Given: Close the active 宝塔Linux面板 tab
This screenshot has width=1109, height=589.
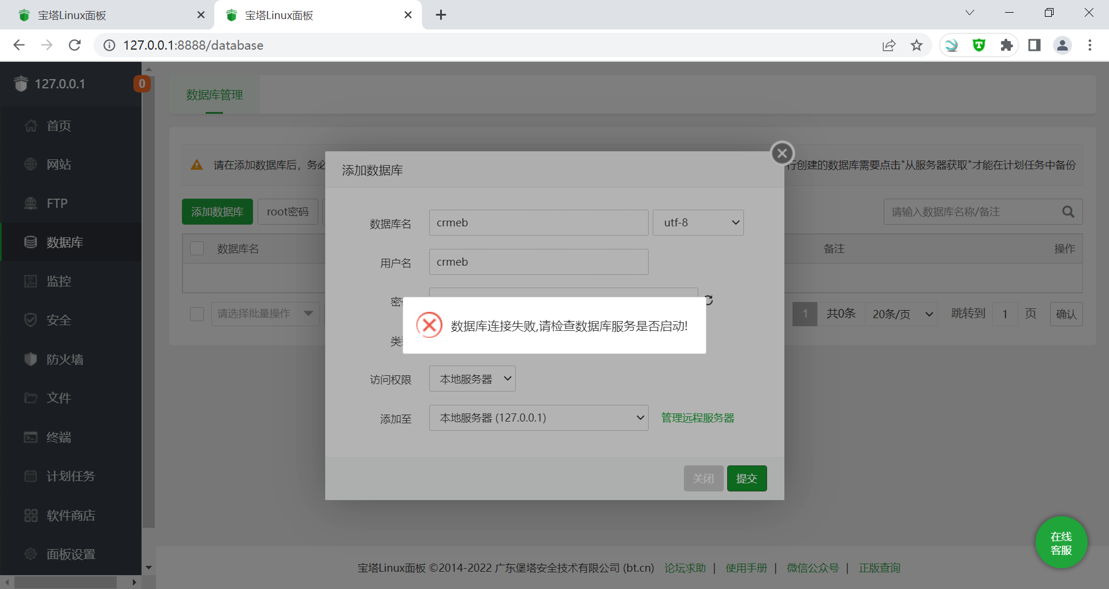Looking at the screenshot, I should tap(408, 15).
